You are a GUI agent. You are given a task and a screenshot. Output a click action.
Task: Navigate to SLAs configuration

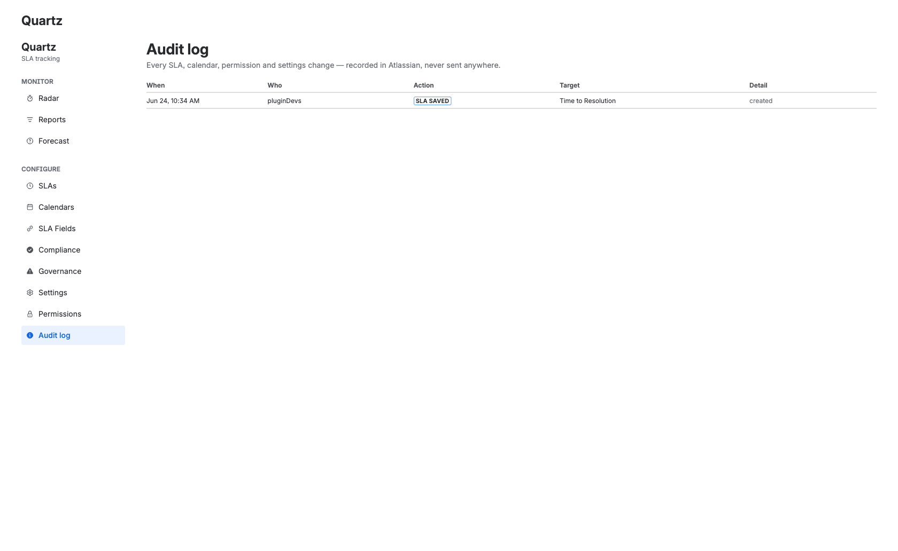pyautogui.click(x=73, y=186)
